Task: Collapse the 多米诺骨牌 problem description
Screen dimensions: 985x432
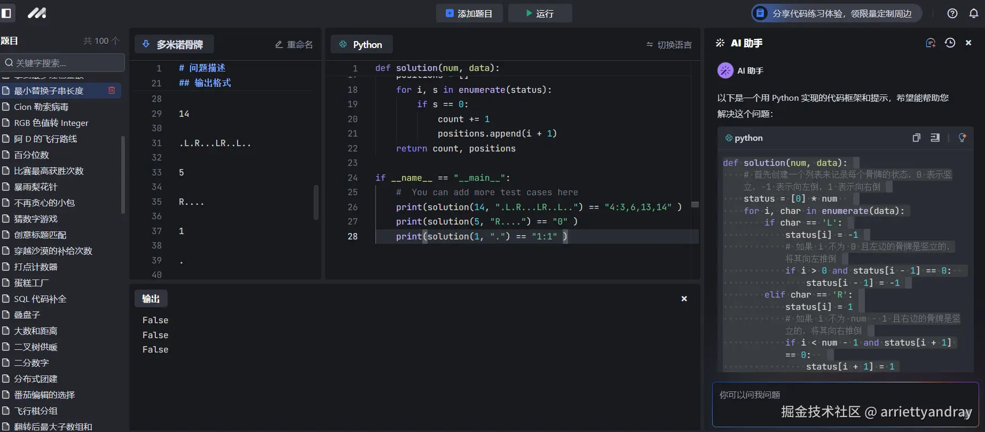Action: (x=146, y=44)
